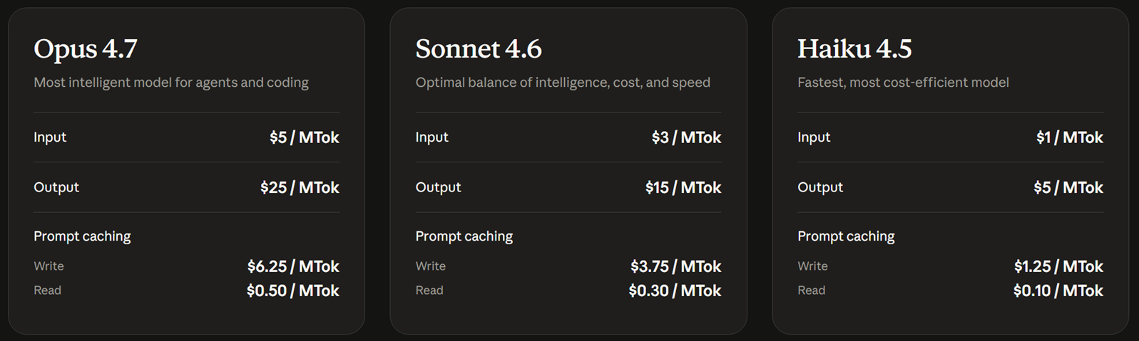Image resolution: width=1139 pixels, height=341 pixels.
Task: Click the Haiku 4.5 heading
Action: point(854,48)
